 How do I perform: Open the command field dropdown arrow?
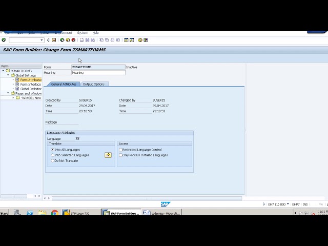tap(42, 40)
